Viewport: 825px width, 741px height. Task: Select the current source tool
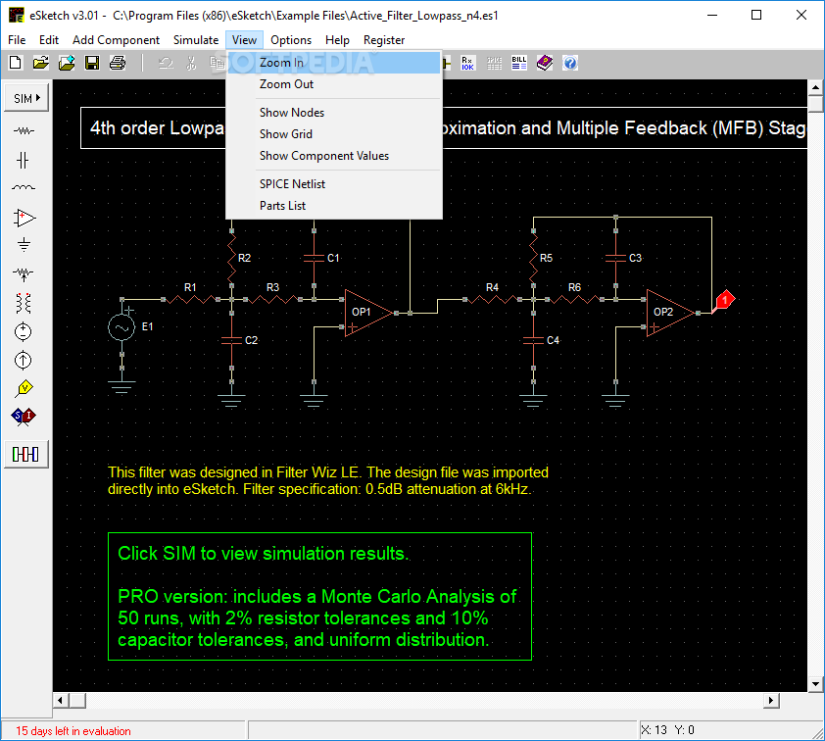click(x=24, y=360)
